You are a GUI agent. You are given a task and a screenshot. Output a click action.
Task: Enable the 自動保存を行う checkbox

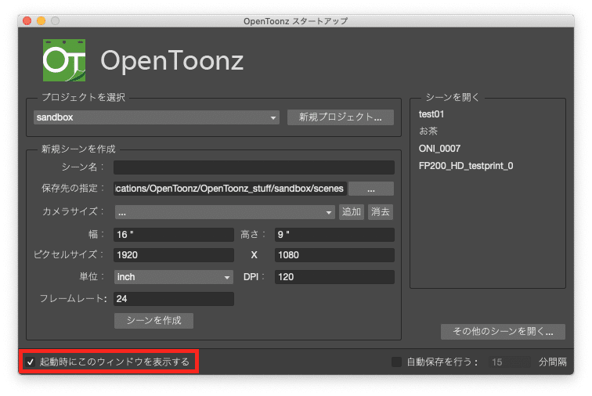(x=396, y=362)
